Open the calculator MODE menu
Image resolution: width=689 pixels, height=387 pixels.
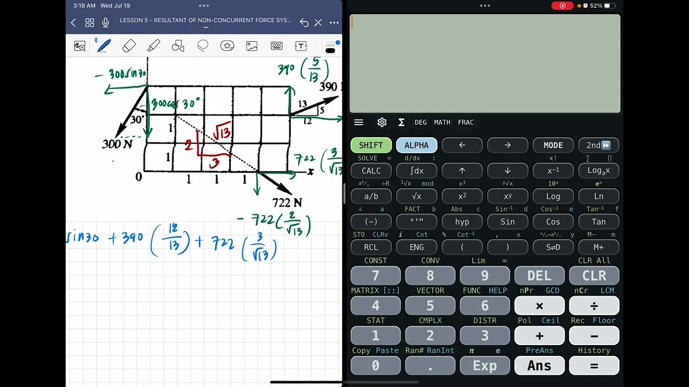(x=553, y=145)
